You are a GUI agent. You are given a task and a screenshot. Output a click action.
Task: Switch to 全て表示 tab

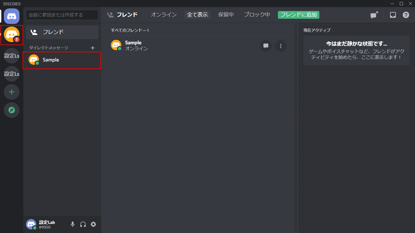[x=197, y=15]
